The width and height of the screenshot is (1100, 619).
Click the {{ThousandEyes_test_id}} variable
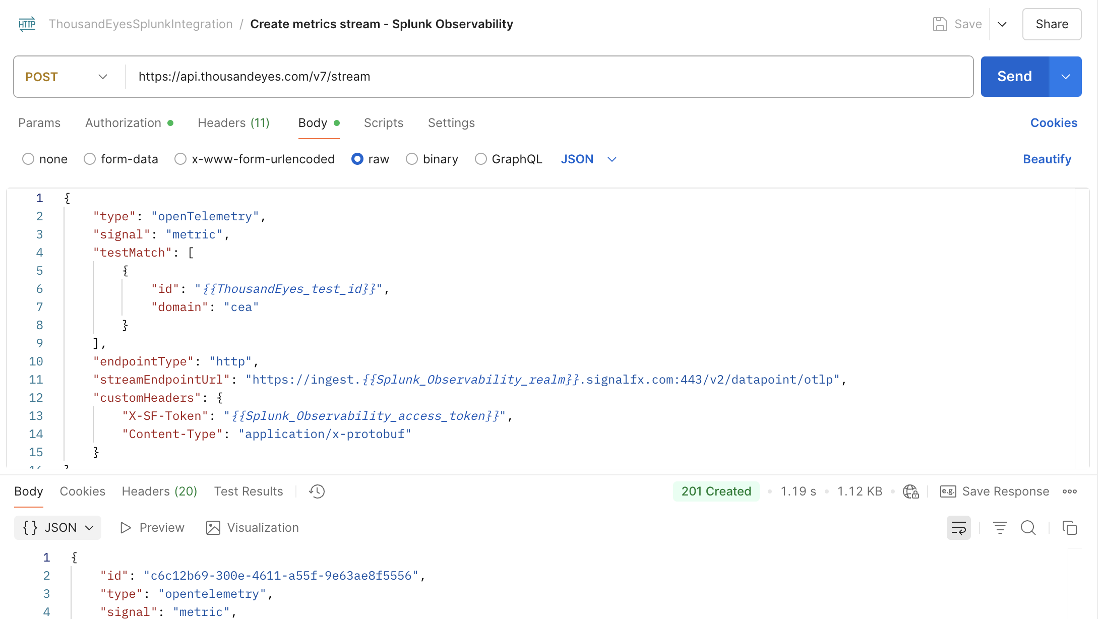[289, 289]
